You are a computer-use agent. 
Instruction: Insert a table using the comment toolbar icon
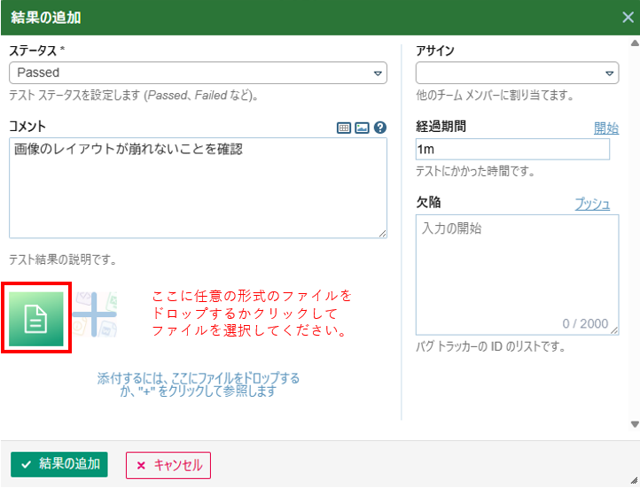344,128
